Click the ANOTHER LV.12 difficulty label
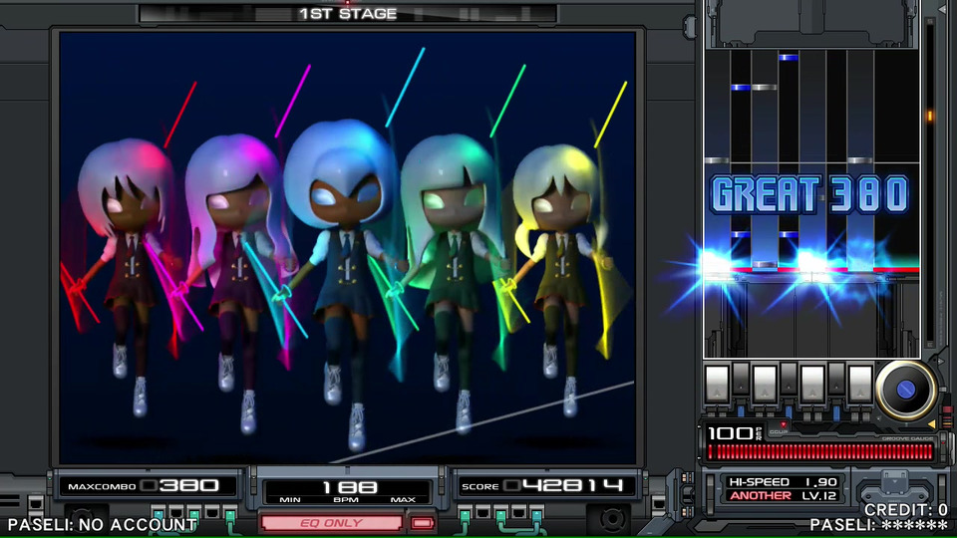957x538 pixels. click(783, 496)
